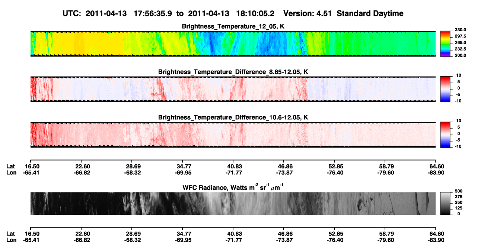Click the red-blue colorbar beside the 8.65-12.05 panel
This screenshot has width=484, height=248.
pyautogui.click(x=445, y=89)
